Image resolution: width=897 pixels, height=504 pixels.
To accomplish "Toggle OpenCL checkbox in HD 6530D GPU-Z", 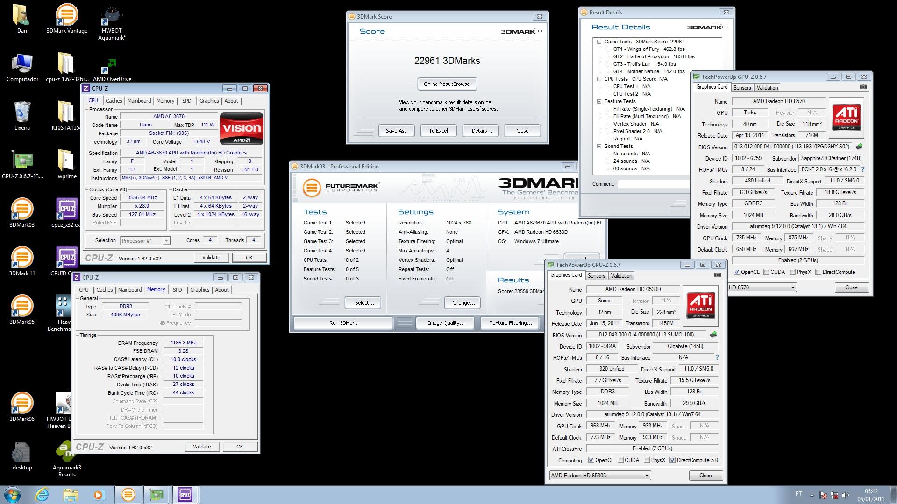I will point(591,460).
